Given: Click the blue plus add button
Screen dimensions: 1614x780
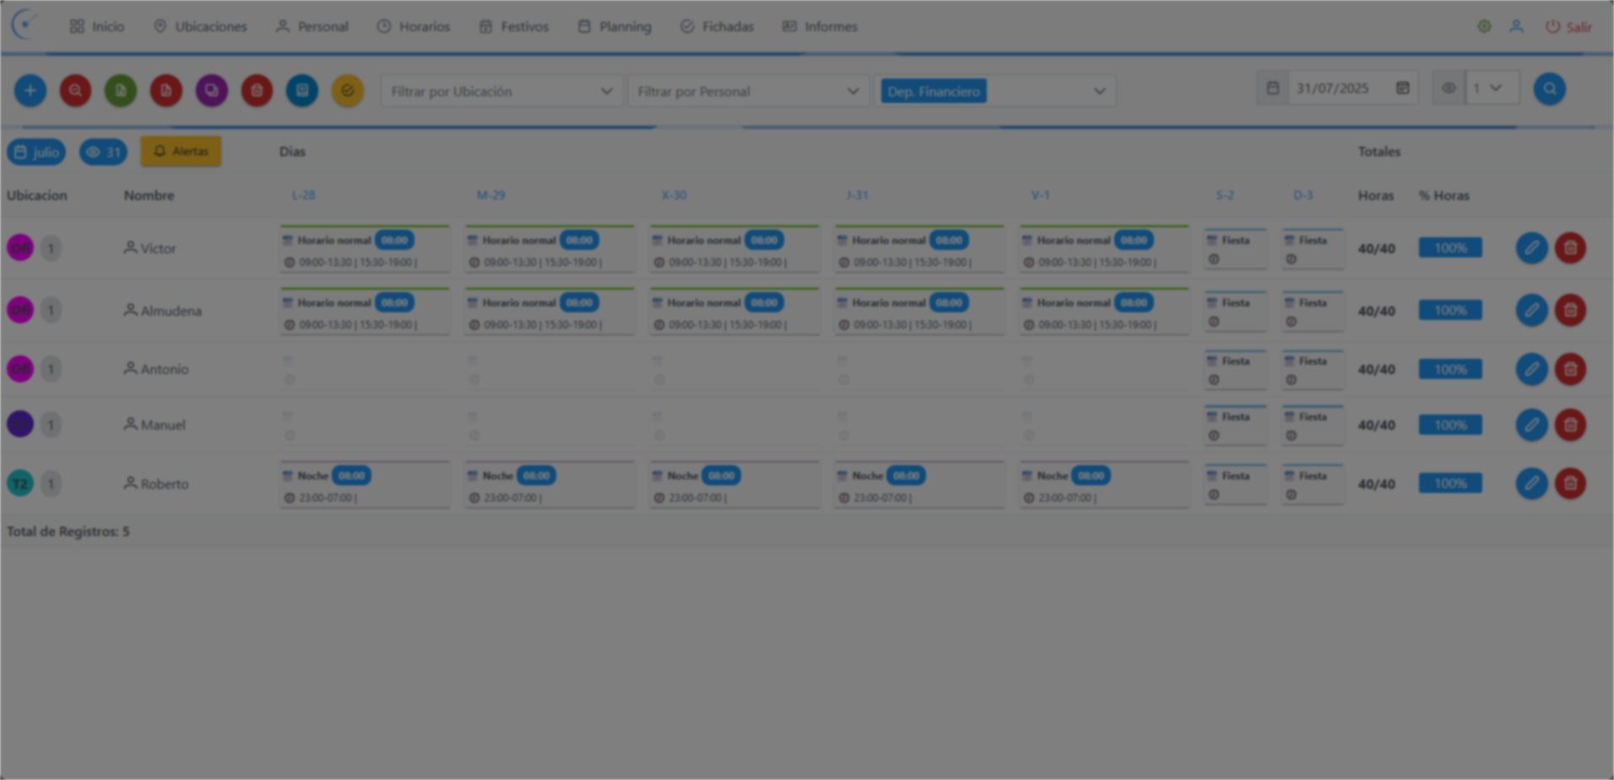Looking at the screenshot, I should click(x=30, y=90).
